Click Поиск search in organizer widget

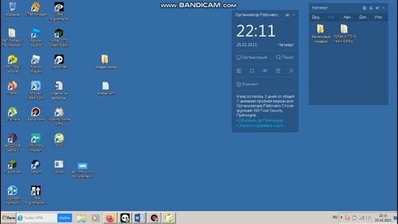pos(285,57)
